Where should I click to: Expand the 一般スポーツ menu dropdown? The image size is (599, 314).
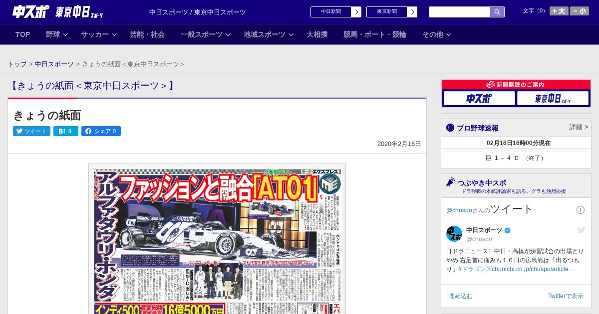(206, 34)
